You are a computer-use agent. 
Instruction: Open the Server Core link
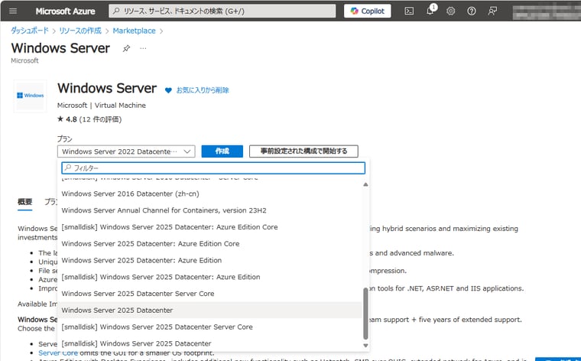tap(58, 353)
